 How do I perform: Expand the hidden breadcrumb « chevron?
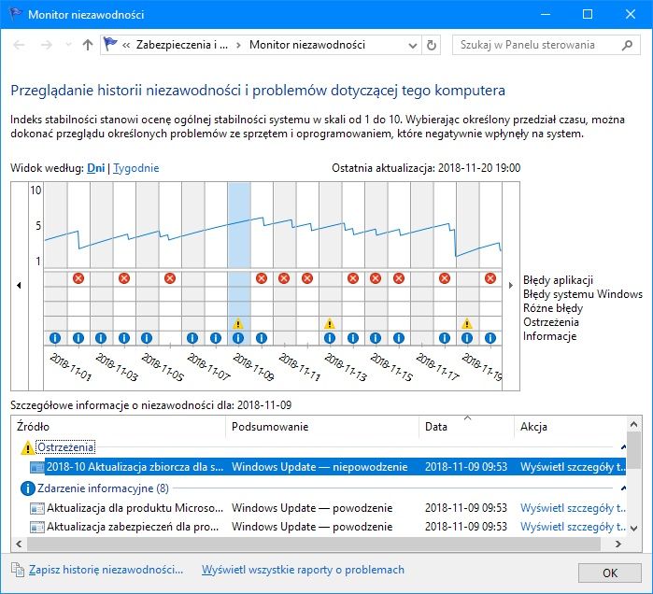coord(126,45)
